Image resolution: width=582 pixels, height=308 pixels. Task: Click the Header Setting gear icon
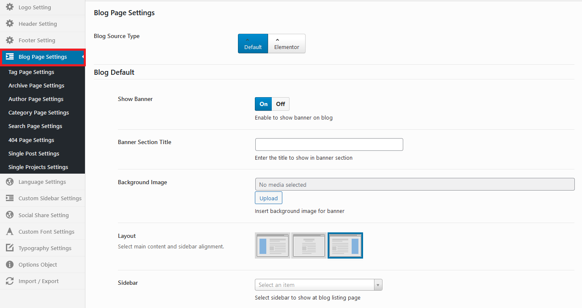point(10,24)
